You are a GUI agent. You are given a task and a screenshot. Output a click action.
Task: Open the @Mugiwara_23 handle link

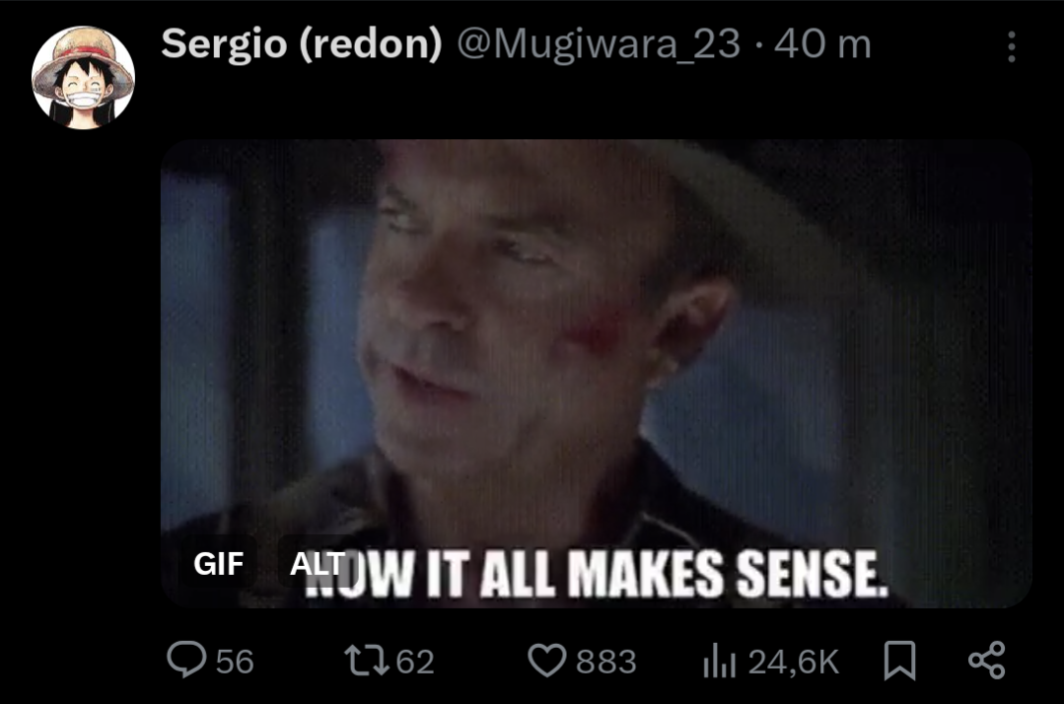(x=599, y=44)
